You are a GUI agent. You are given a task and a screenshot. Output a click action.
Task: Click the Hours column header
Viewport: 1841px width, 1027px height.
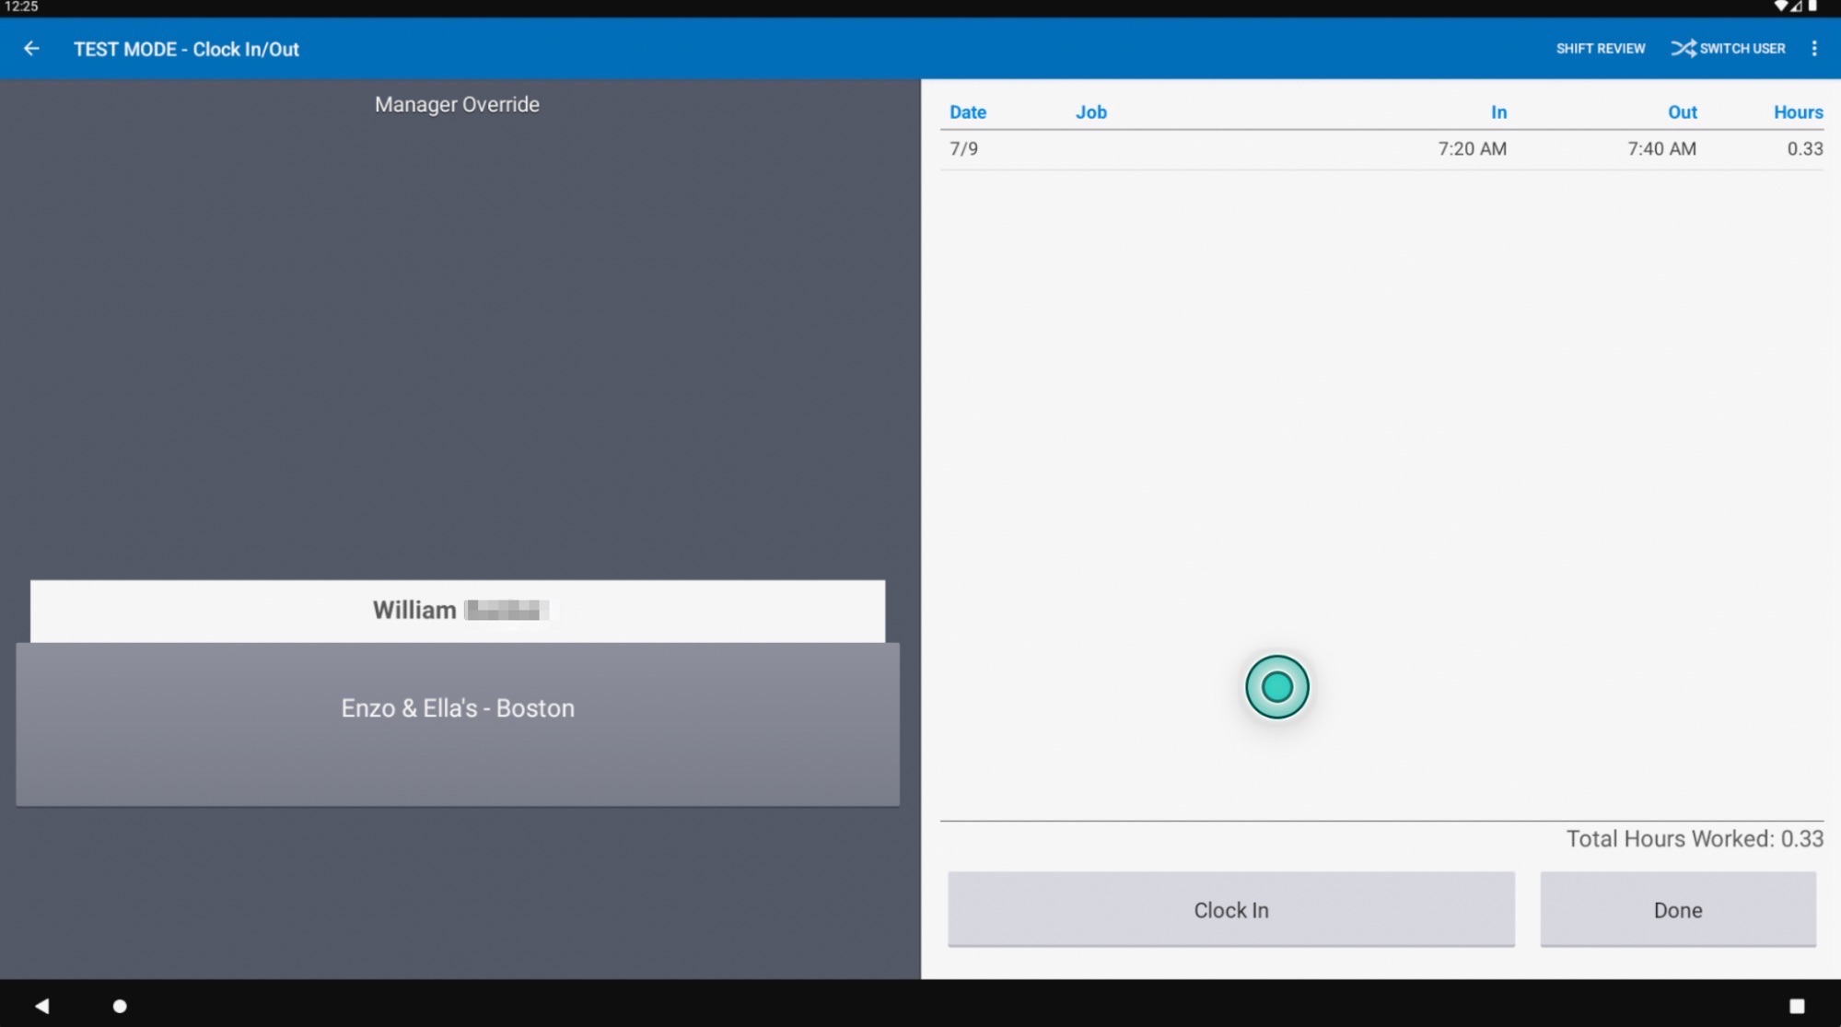pos(1798,112)
